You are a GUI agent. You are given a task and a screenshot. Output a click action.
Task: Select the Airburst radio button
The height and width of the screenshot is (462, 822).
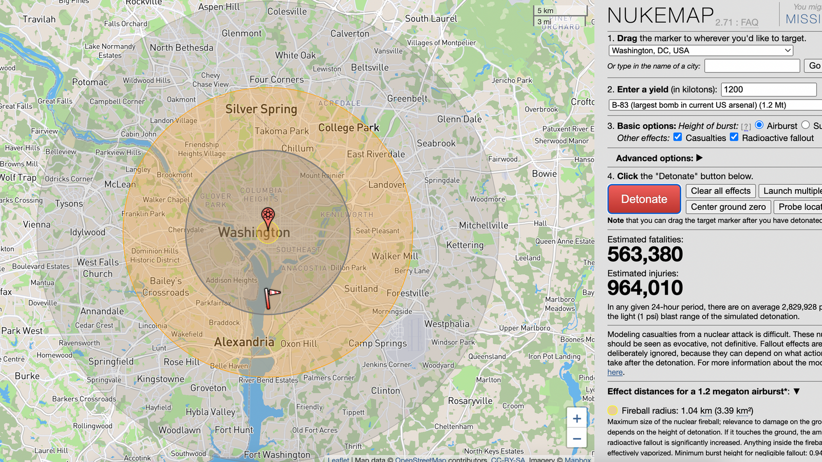click(759, 125)
